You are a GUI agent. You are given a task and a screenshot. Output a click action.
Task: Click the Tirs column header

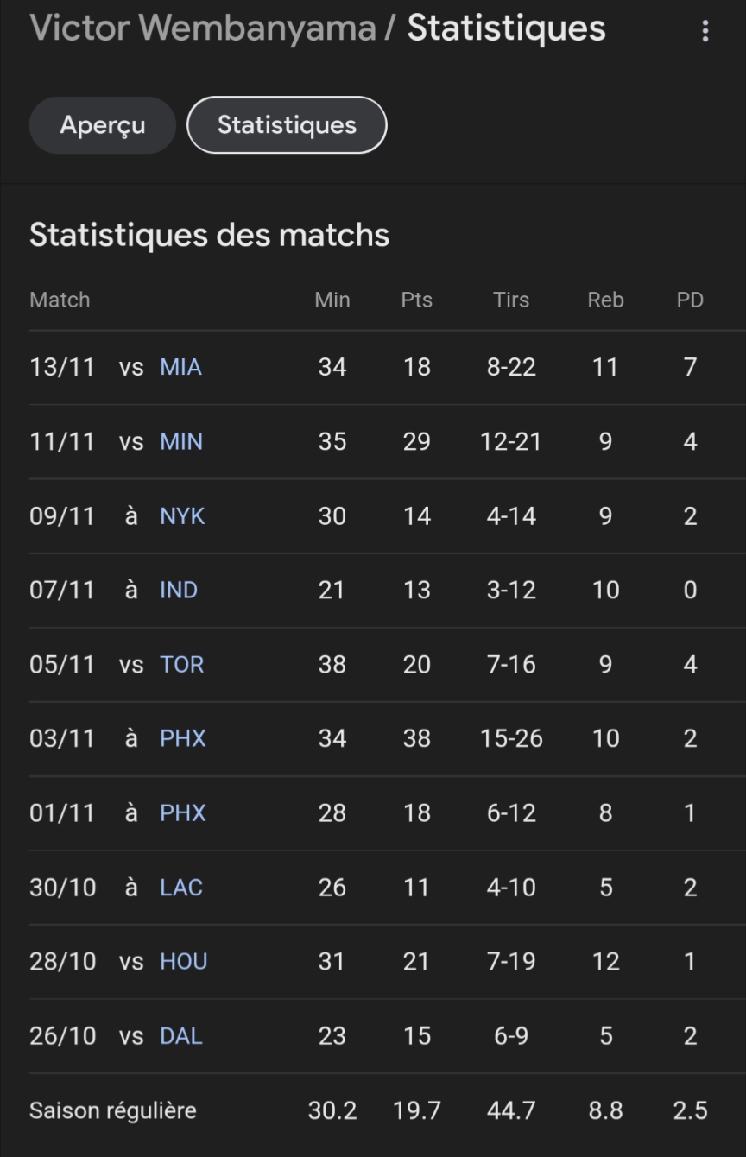pyautogui.click(x=511, y=300)
